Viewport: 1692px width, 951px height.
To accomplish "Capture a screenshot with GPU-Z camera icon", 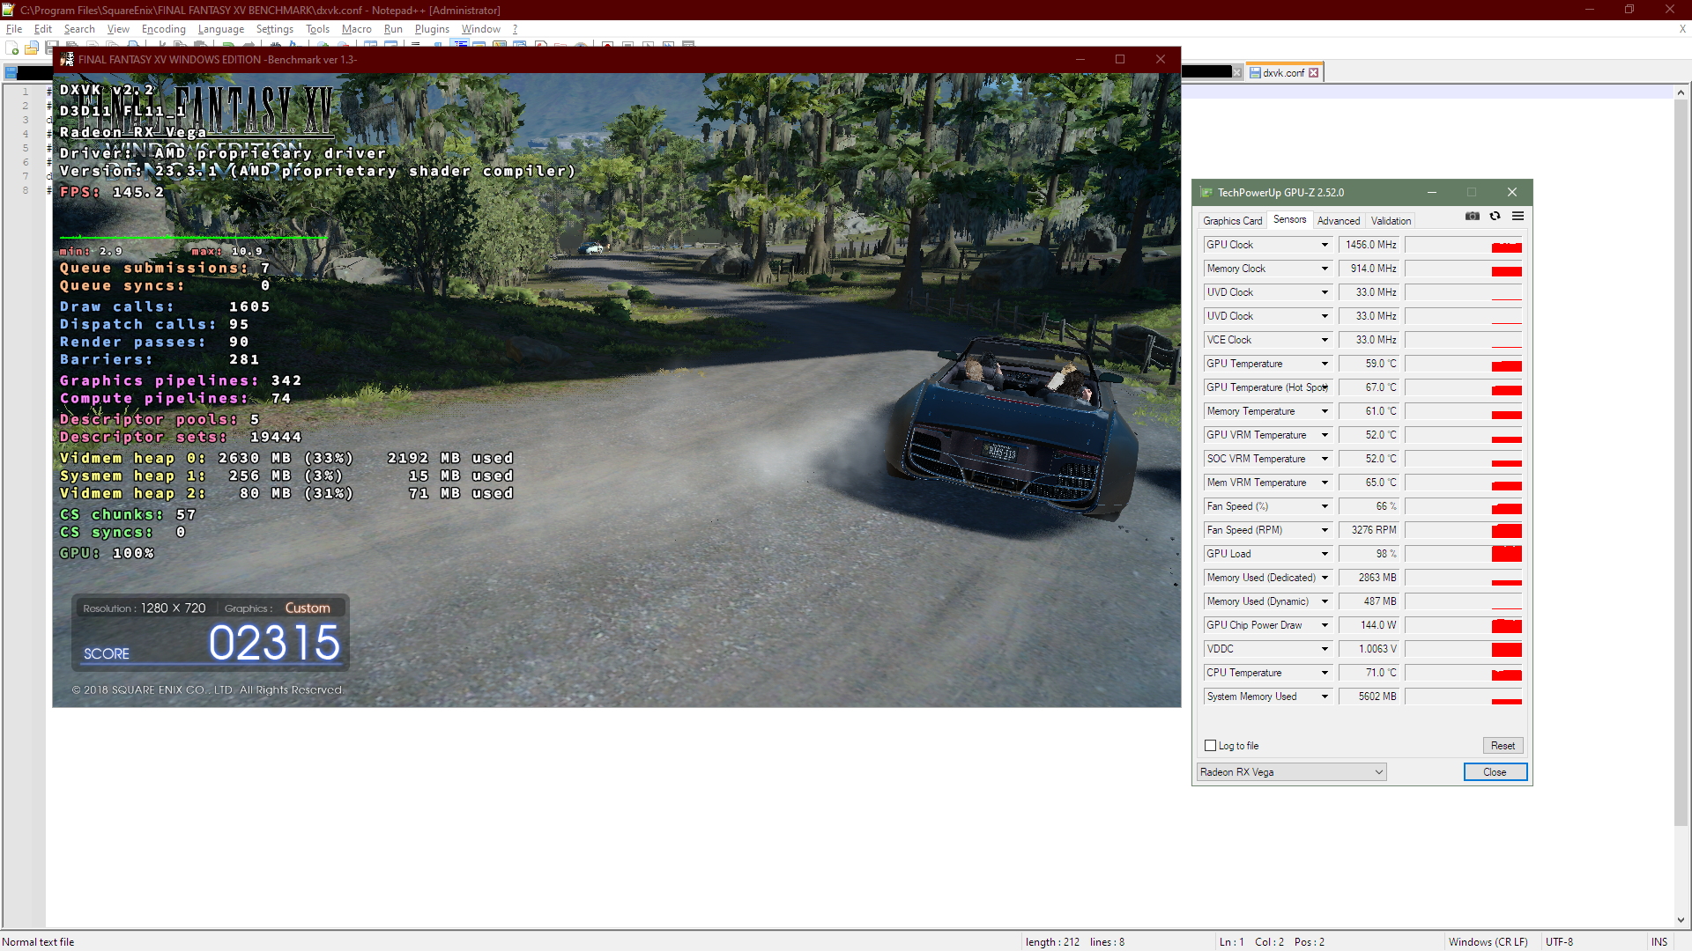I will coord(1473,216).
